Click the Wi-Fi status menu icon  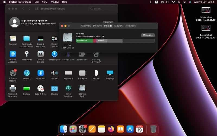click(x=174, y=2)
